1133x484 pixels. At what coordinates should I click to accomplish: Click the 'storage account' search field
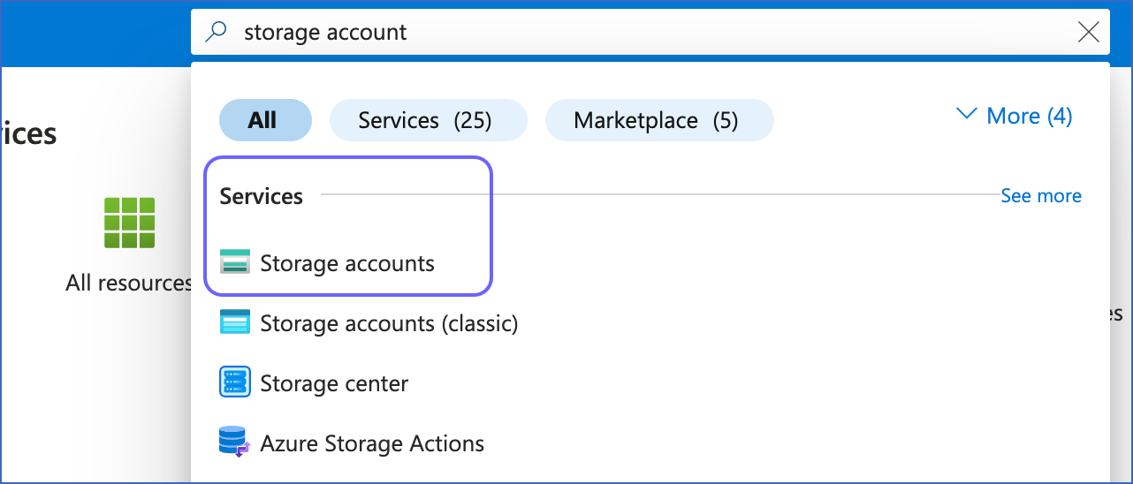tap(650, 33)
